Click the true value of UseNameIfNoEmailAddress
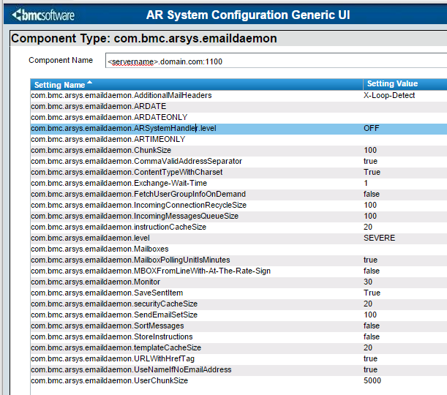Viewport: 447px width, 395px height. point(370,369)
